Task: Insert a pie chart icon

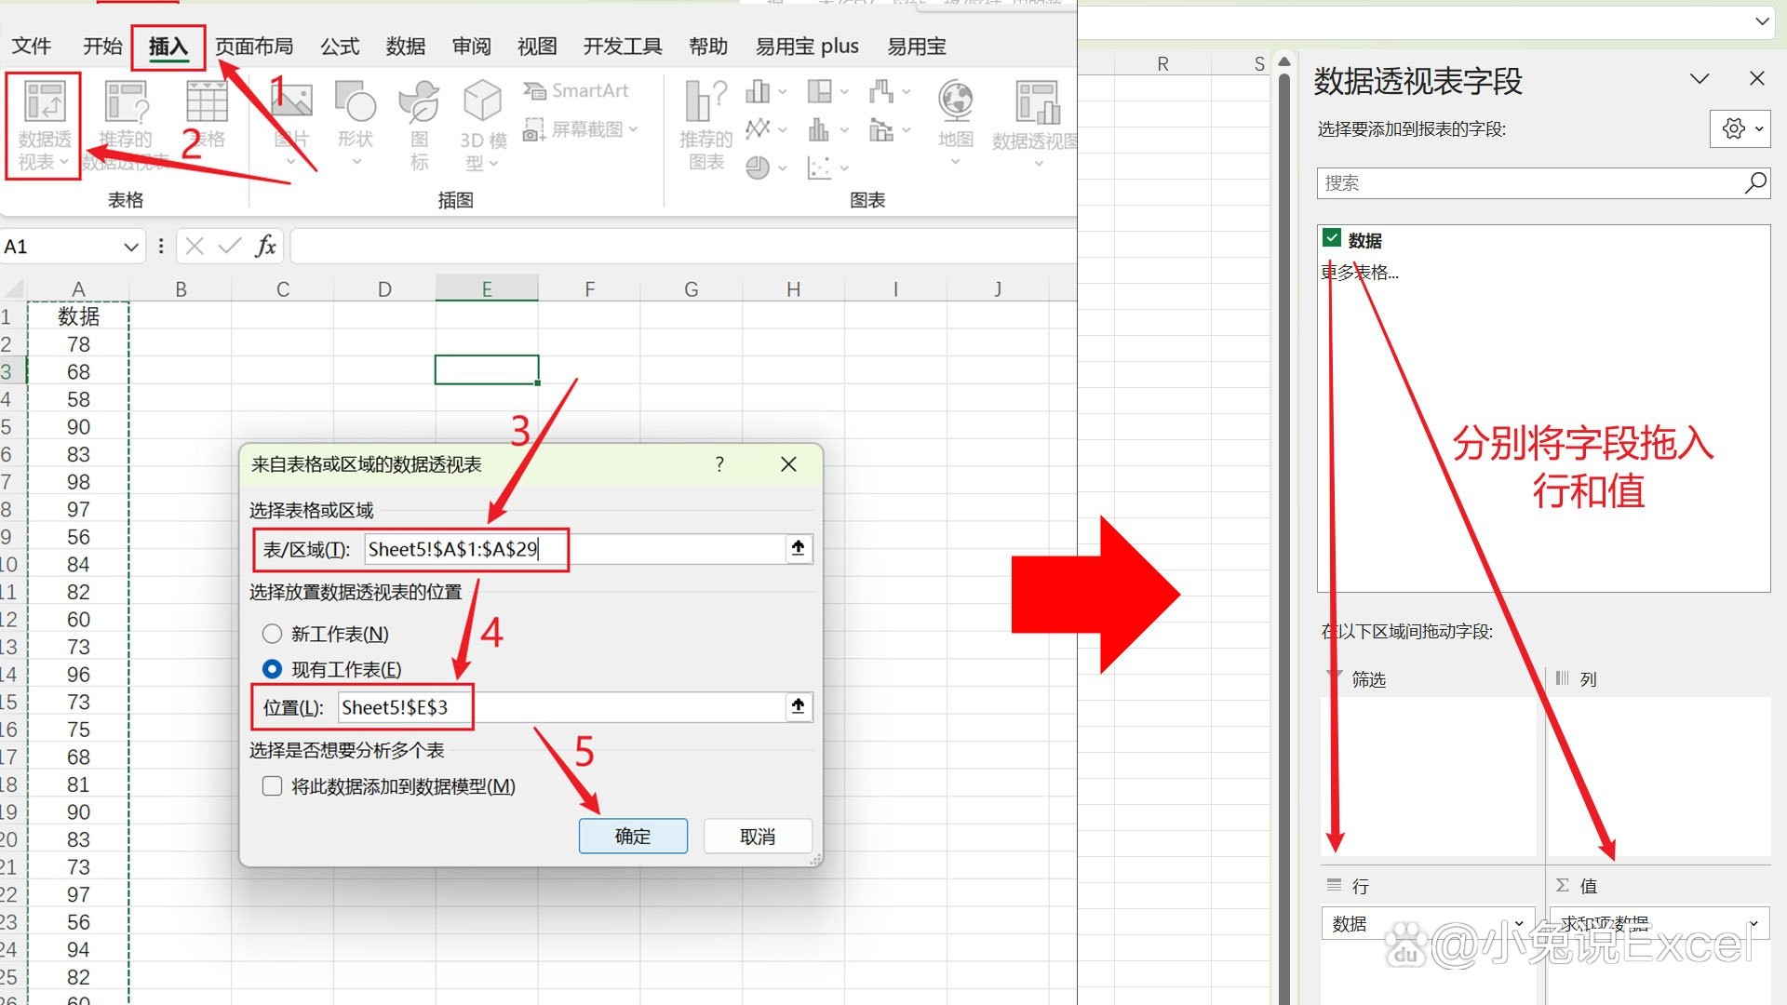Action: pos(758,167)
